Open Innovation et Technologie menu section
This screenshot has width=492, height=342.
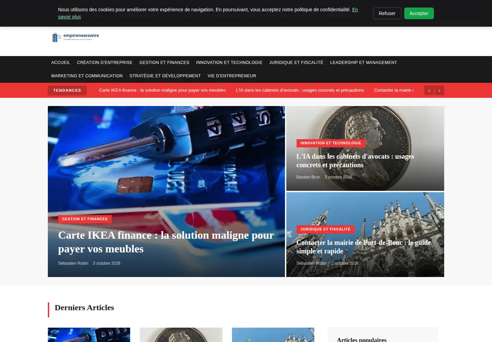point(229,63)
